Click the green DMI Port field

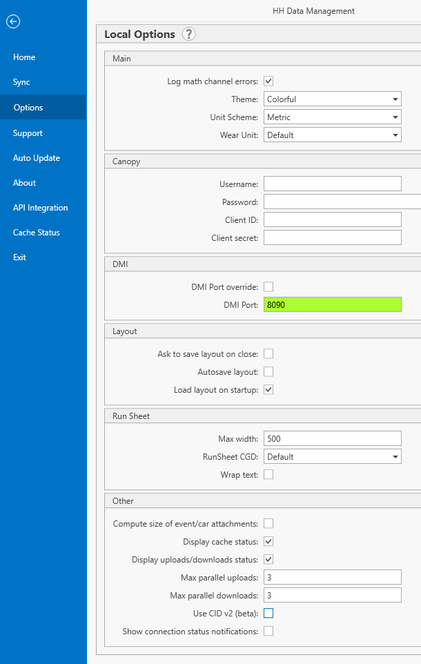[332, 304]
